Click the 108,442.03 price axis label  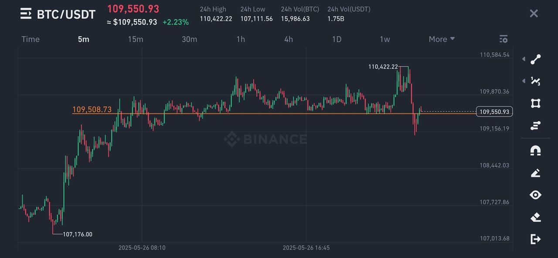pos(494,165)
